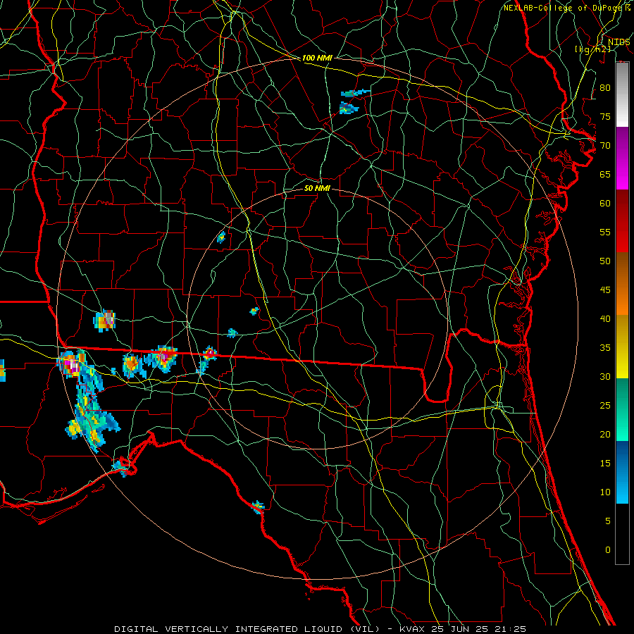634x634 pixels.
Task: Click the 50 NMI range ring label
Action: tap(317, 188)
